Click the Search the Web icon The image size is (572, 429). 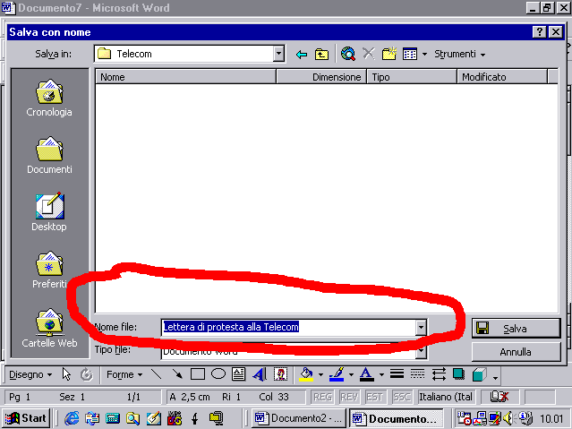pos(348,54)
